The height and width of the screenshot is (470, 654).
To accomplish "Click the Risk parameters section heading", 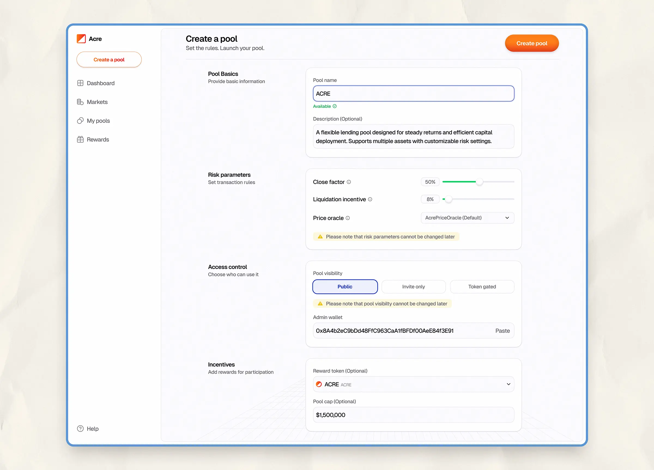I will 229,175.
